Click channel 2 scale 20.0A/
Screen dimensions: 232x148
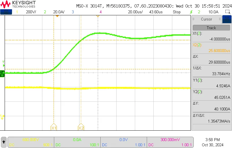coord(59,12)
